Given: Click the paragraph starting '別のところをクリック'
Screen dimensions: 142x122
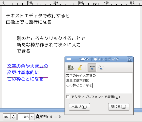Looking at the screenshot, I should [51, 45].
